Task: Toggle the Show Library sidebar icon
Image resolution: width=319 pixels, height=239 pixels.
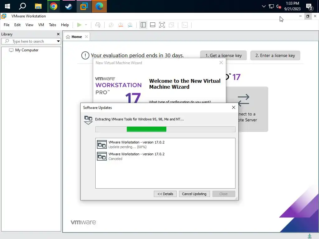Action: 143,25
